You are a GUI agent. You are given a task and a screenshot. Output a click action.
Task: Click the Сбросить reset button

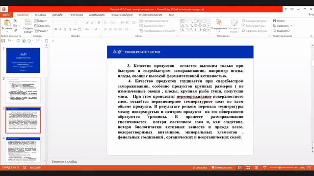(x=42, y=26)
